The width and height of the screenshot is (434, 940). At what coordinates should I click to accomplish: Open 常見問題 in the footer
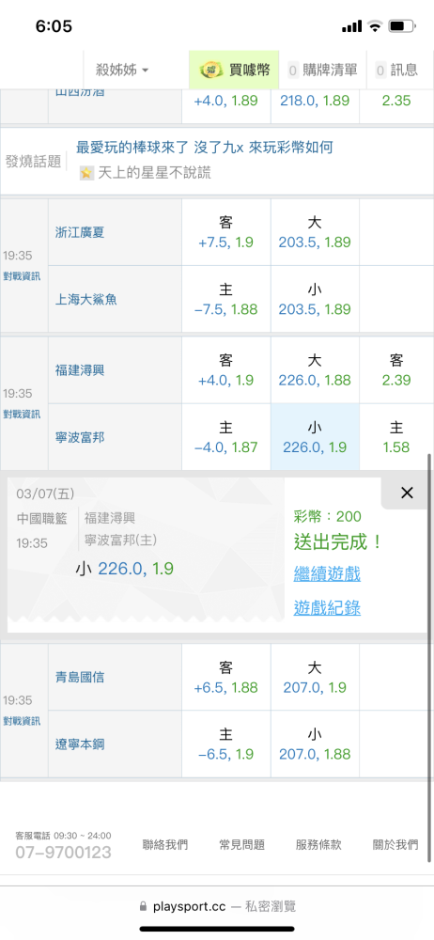pyautogui.click(x=241, y=845)
